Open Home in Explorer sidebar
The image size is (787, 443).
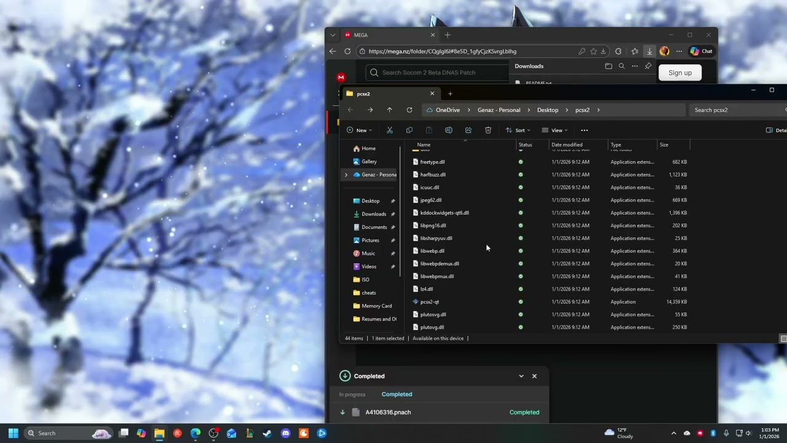click(368, 148)
